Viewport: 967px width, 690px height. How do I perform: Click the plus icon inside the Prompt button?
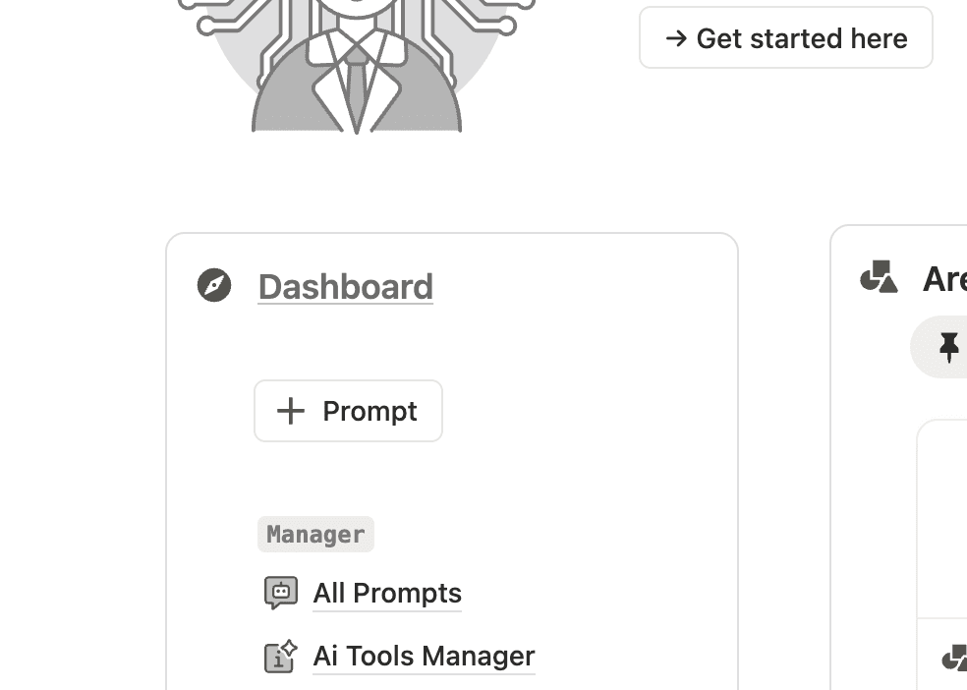291,411
